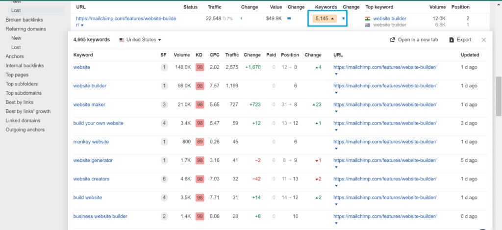The height and width of the screenshot is (230, 502).
Task: Expand URL arrow in the website keyword row
Action: click(x=336, y=74)
